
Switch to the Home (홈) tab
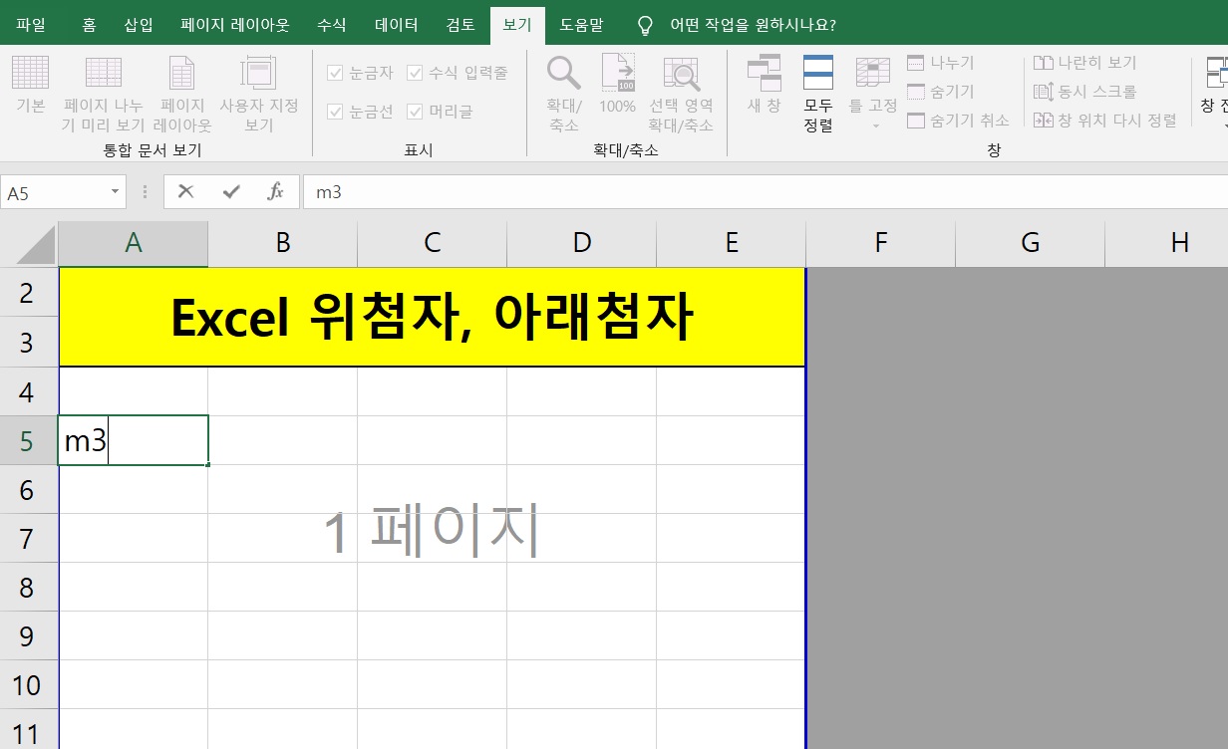click(89, 25)
